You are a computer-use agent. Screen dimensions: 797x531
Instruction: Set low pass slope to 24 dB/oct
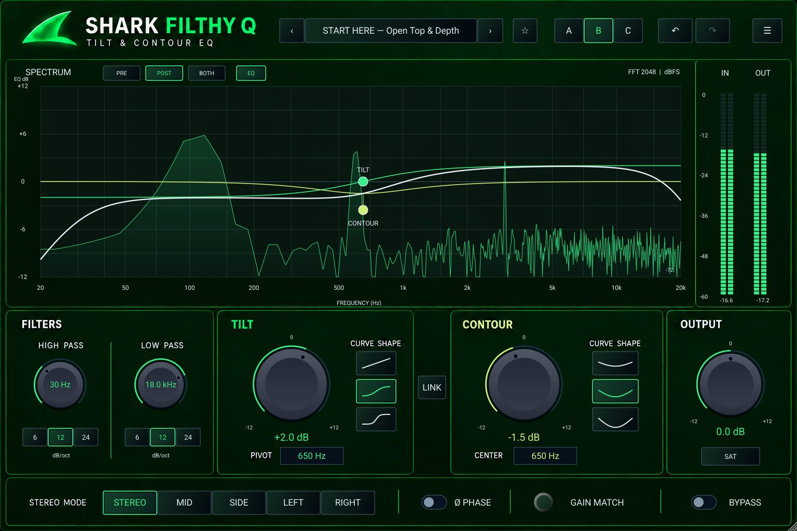coord(188,437)
